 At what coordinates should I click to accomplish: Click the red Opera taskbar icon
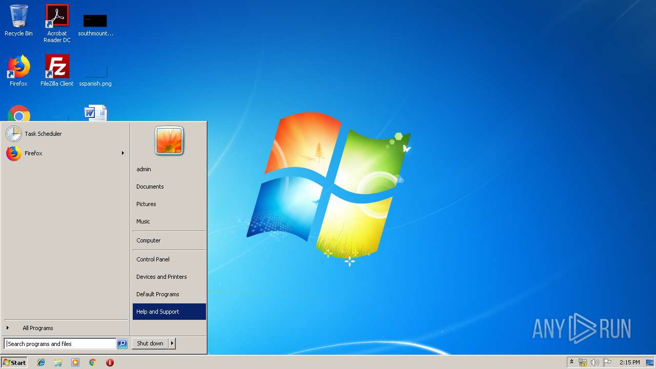[x=110, y=362]
